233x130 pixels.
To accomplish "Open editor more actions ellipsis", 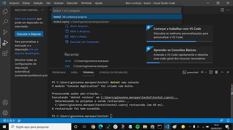I will [x=228, y=10].
